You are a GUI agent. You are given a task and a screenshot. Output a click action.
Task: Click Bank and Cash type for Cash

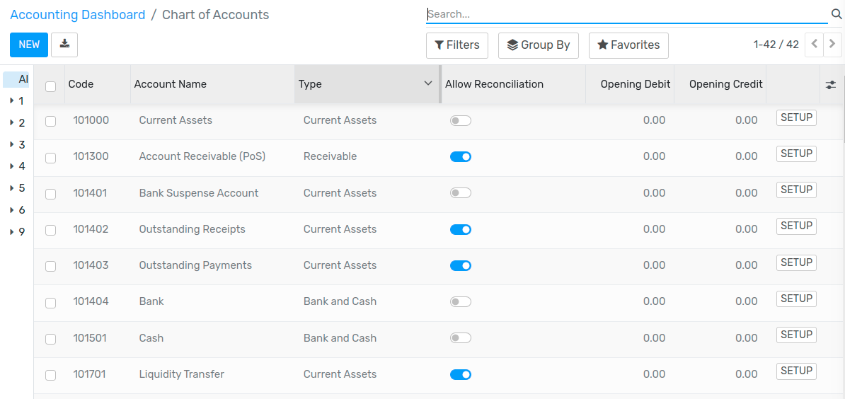point(340,338)
